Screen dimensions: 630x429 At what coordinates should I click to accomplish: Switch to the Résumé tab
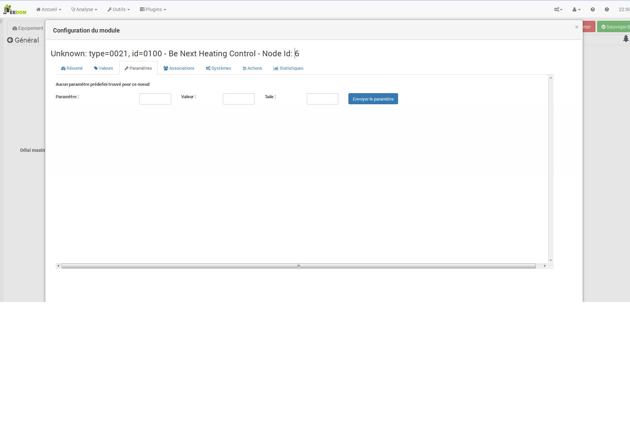[x=72, y=68]
